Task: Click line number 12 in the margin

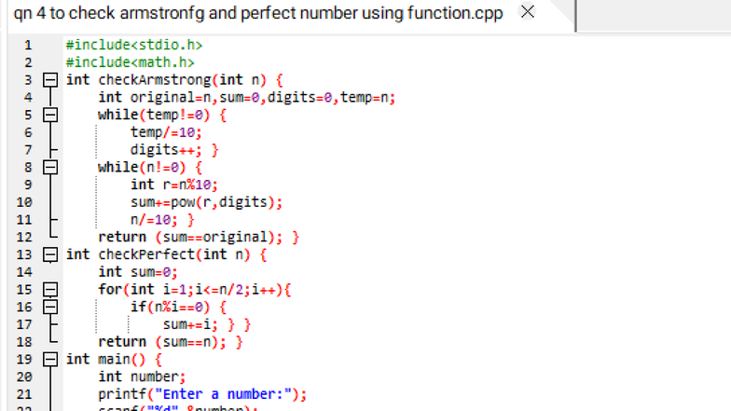Action: click(25, 237)
